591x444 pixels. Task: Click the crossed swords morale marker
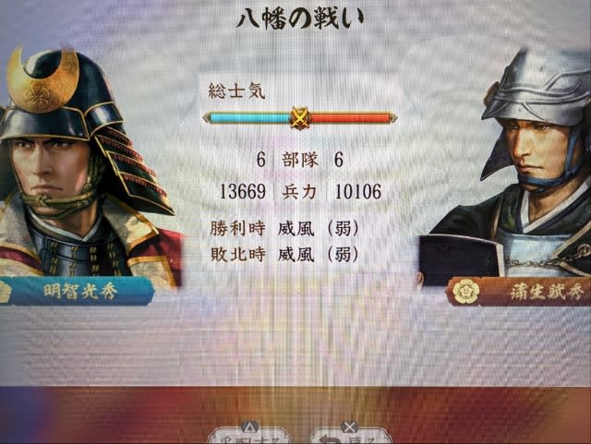[300, 118]
